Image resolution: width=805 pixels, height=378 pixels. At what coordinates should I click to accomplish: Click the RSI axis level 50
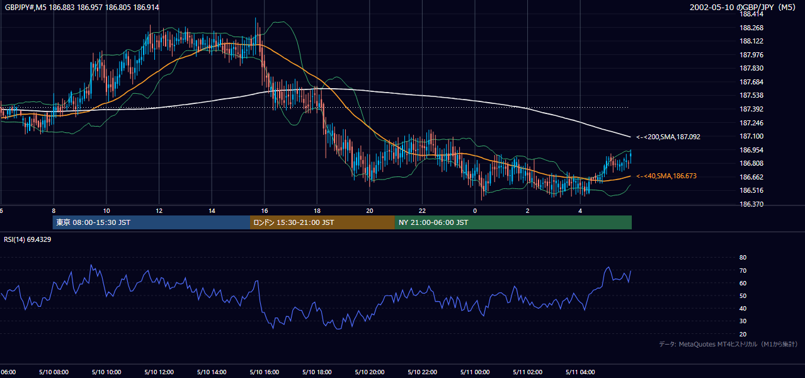click(x=743, y=295)
